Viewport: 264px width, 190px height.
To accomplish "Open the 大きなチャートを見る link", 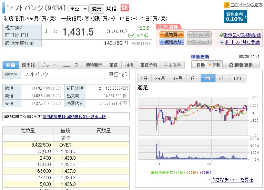I will click(x=232, y=180).
